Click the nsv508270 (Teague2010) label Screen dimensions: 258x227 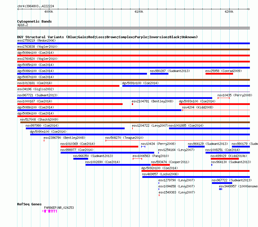point(124,138)
